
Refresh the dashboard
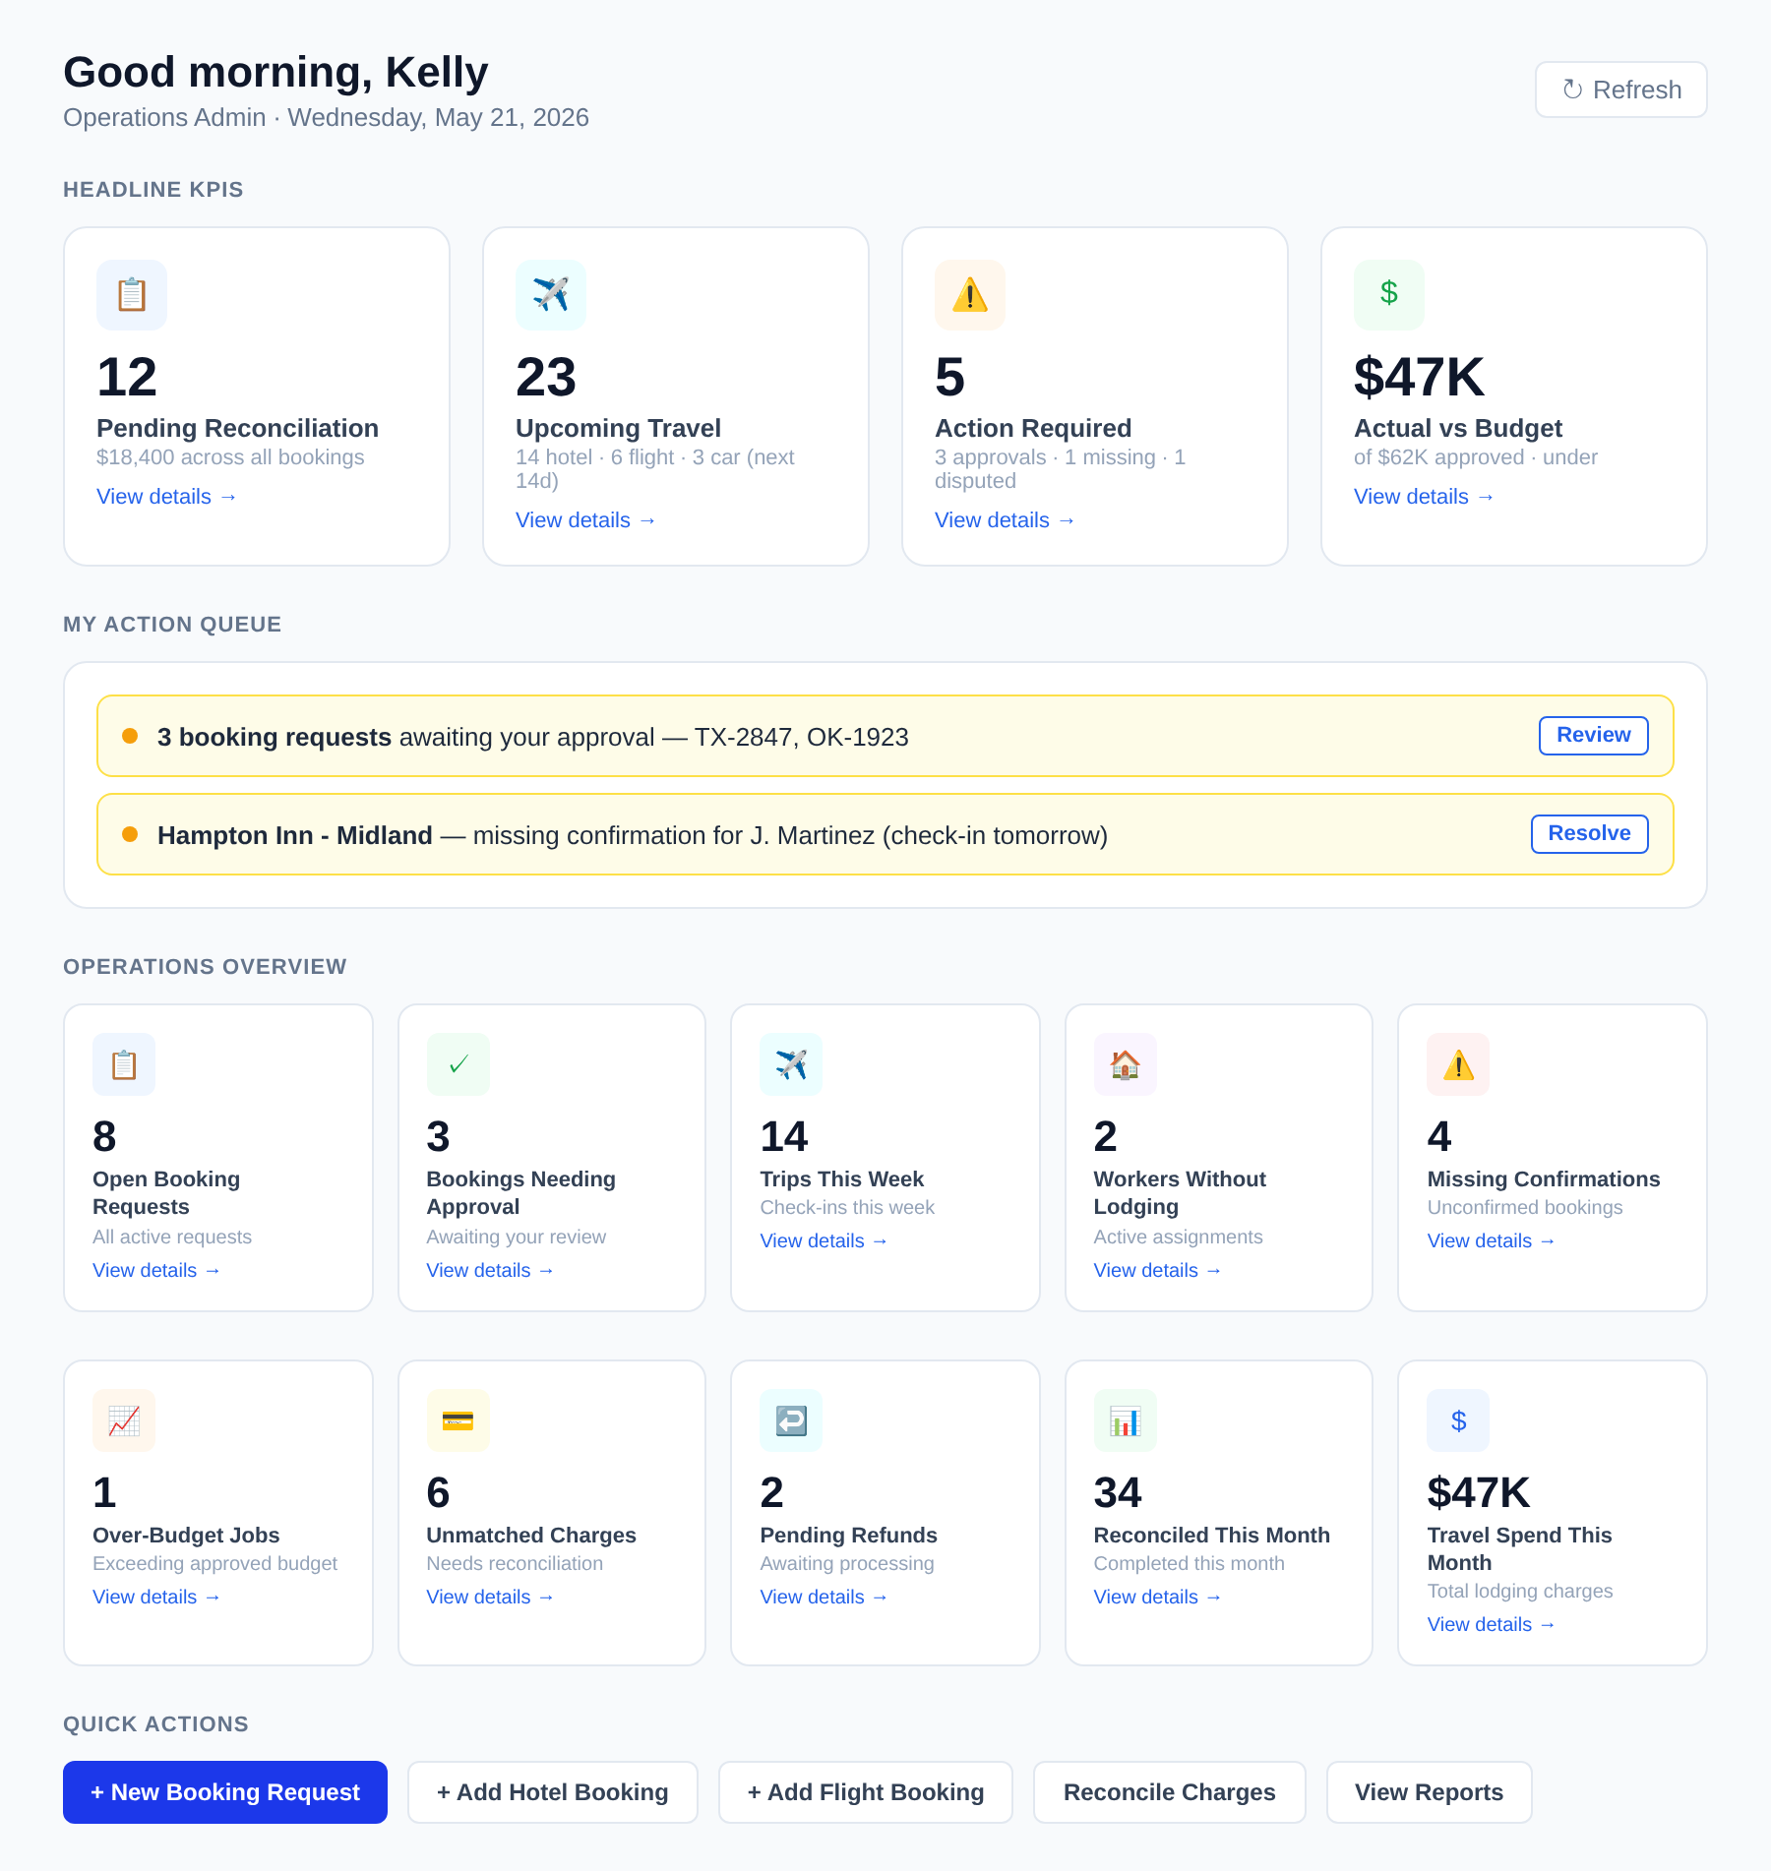coord(1620,90)
